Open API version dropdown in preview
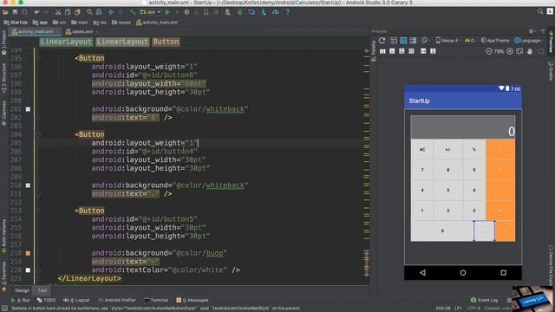Viewport: 555px width, 312px height. click(x=470, y=41)
